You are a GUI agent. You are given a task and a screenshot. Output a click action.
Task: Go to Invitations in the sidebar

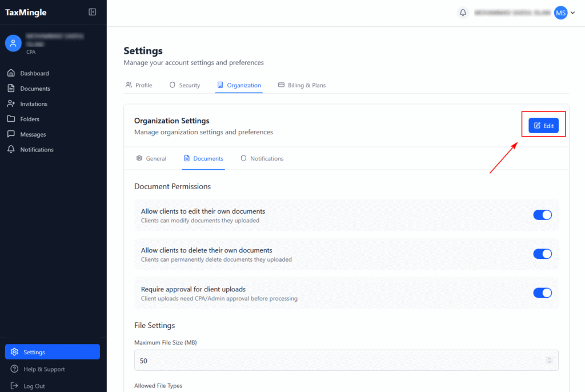click(34, 104)
